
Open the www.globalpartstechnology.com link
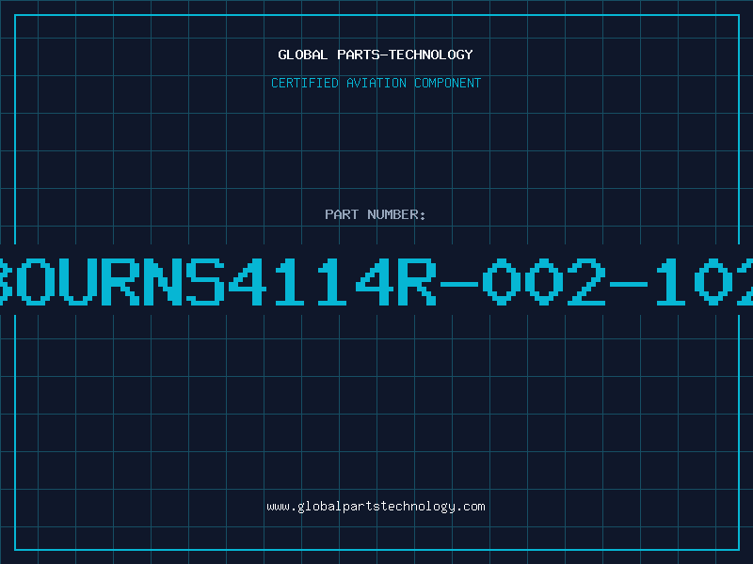(x=376, y=507)
